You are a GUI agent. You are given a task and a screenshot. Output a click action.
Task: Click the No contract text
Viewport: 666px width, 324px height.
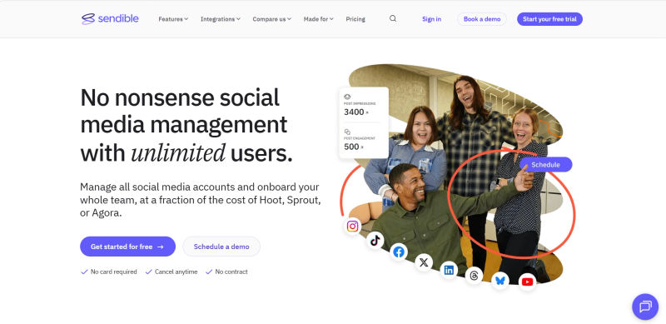coord(231,272)
